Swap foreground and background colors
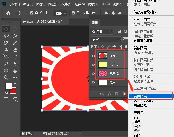Image resolution: width=174 pixels, height=137 pixels. pos(15,84)
